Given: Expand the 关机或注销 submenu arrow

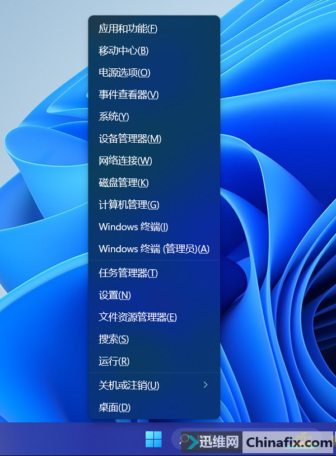Looking at the screenshot, I should tap(206, 385).
